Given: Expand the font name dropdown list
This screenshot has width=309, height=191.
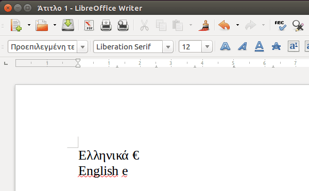Looking at the screenshot, I should tap(168, 47).
